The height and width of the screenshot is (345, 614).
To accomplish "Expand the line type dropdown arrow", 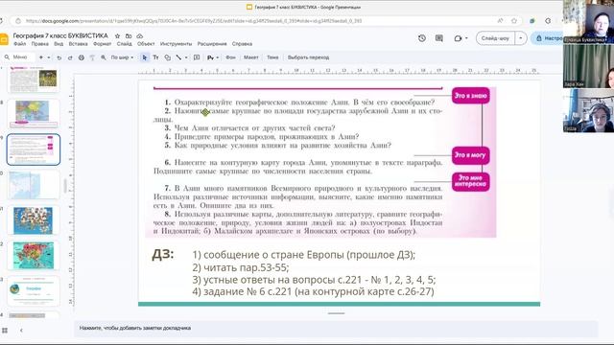I will [186, 57].
